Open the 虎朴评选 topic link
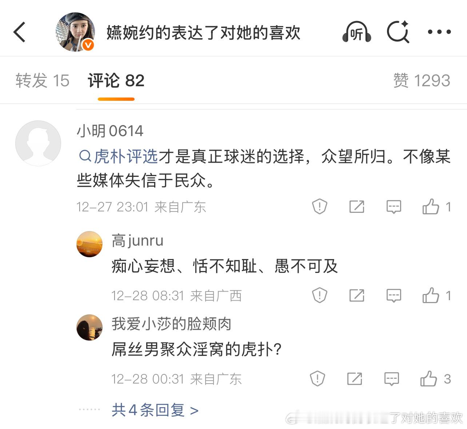Viewport: 467px width, 429px height. point(125,156)
